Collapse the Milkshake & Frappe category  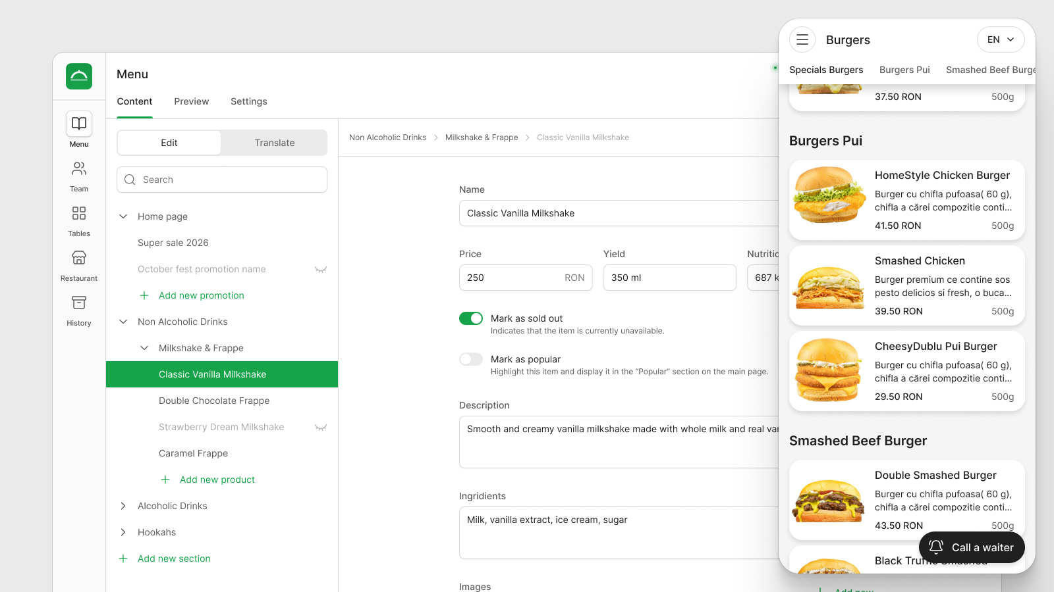[144, 348]
